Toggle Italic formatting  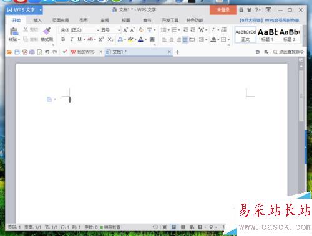tap(72, 39)
